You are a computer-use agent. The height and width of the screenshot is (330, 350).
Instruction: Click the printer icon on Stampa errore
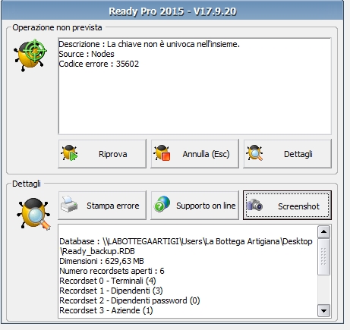(69, 204)
